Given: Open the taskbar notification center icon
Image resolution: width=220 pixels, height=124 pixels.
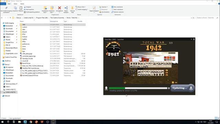Looking at the screenshot, I should pos(217,122).
